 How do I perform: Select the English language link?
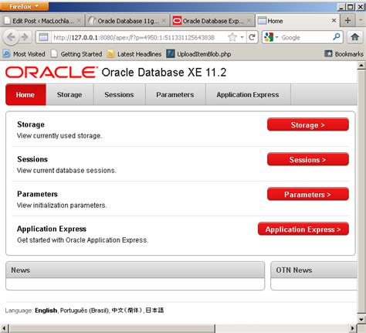(46, 311)
